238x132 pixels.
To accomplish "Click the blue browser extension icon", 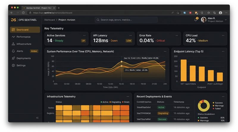I will pos(184,13).
